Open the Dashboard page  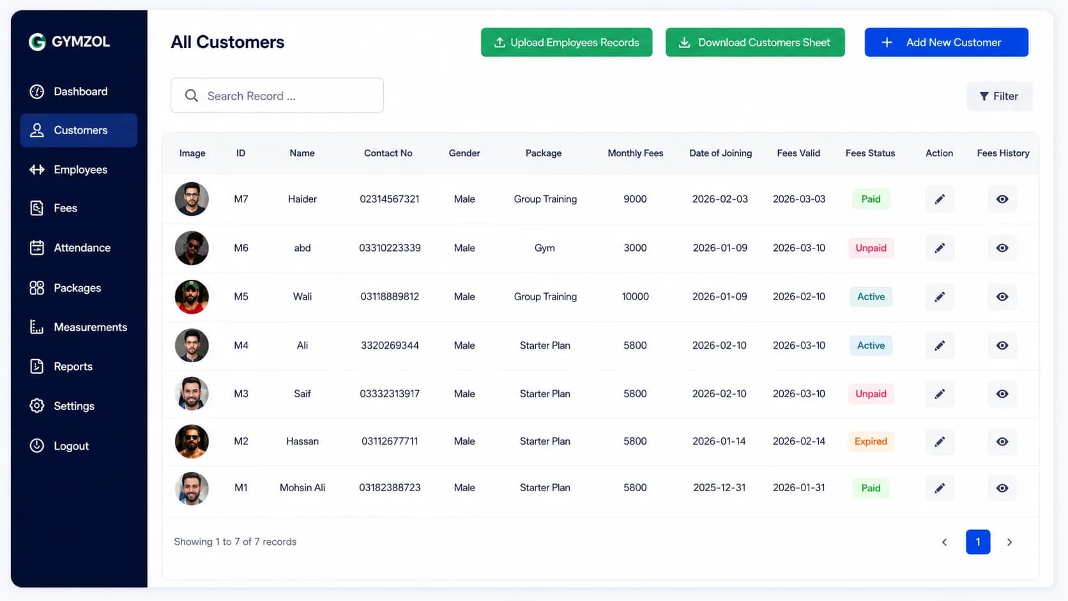click(79, 91)
